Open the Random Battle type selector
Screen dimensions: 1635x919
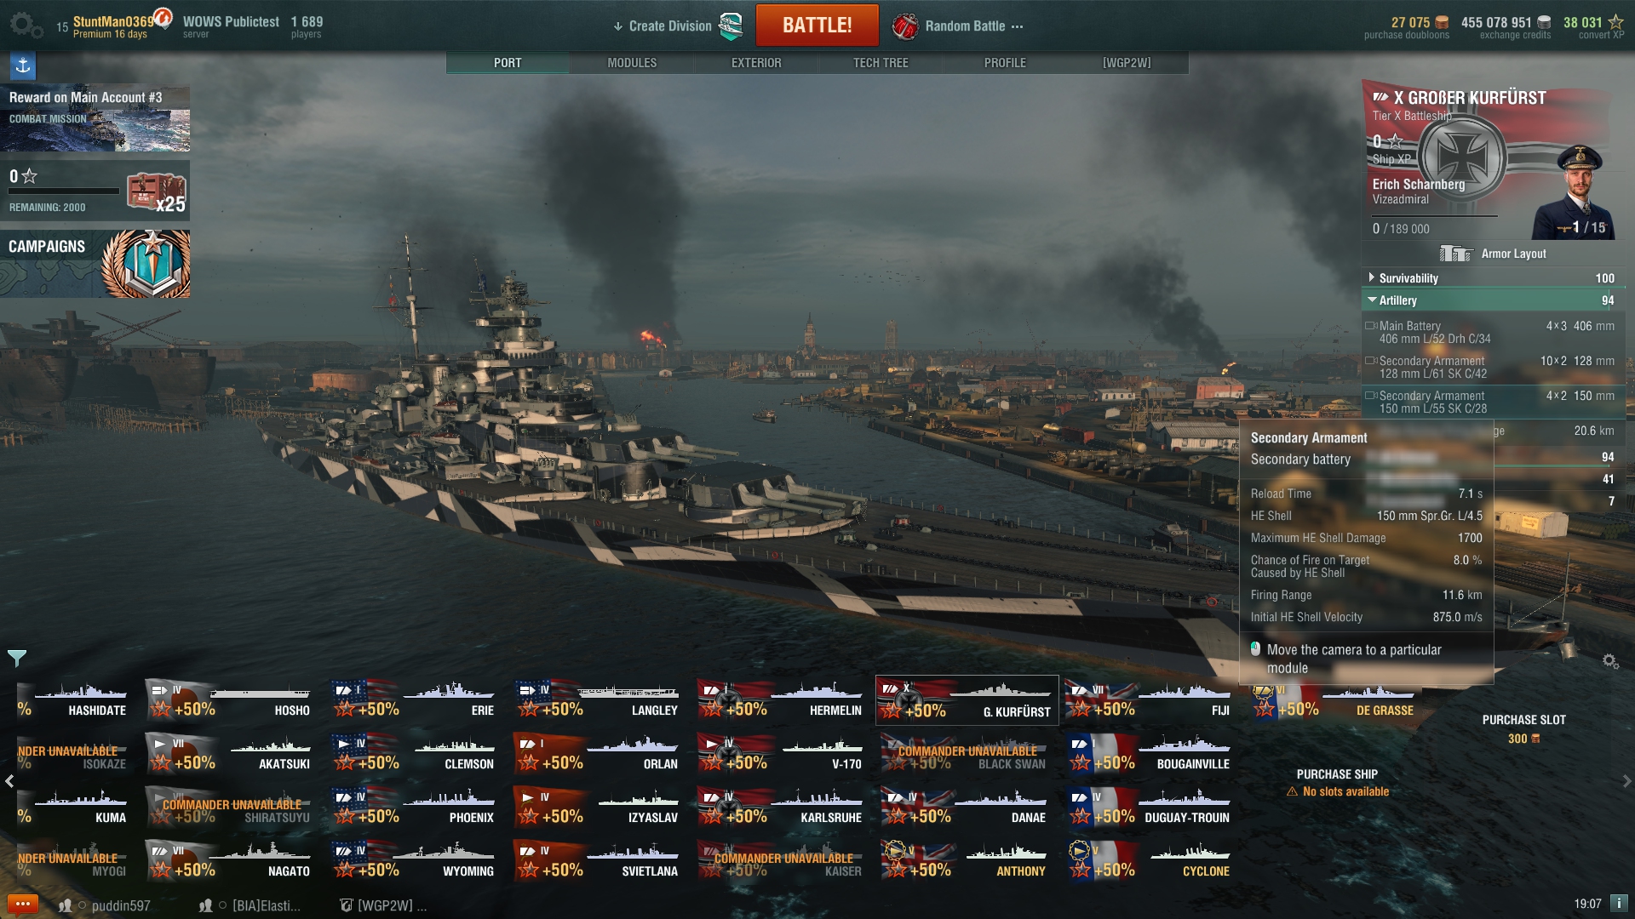957,26
